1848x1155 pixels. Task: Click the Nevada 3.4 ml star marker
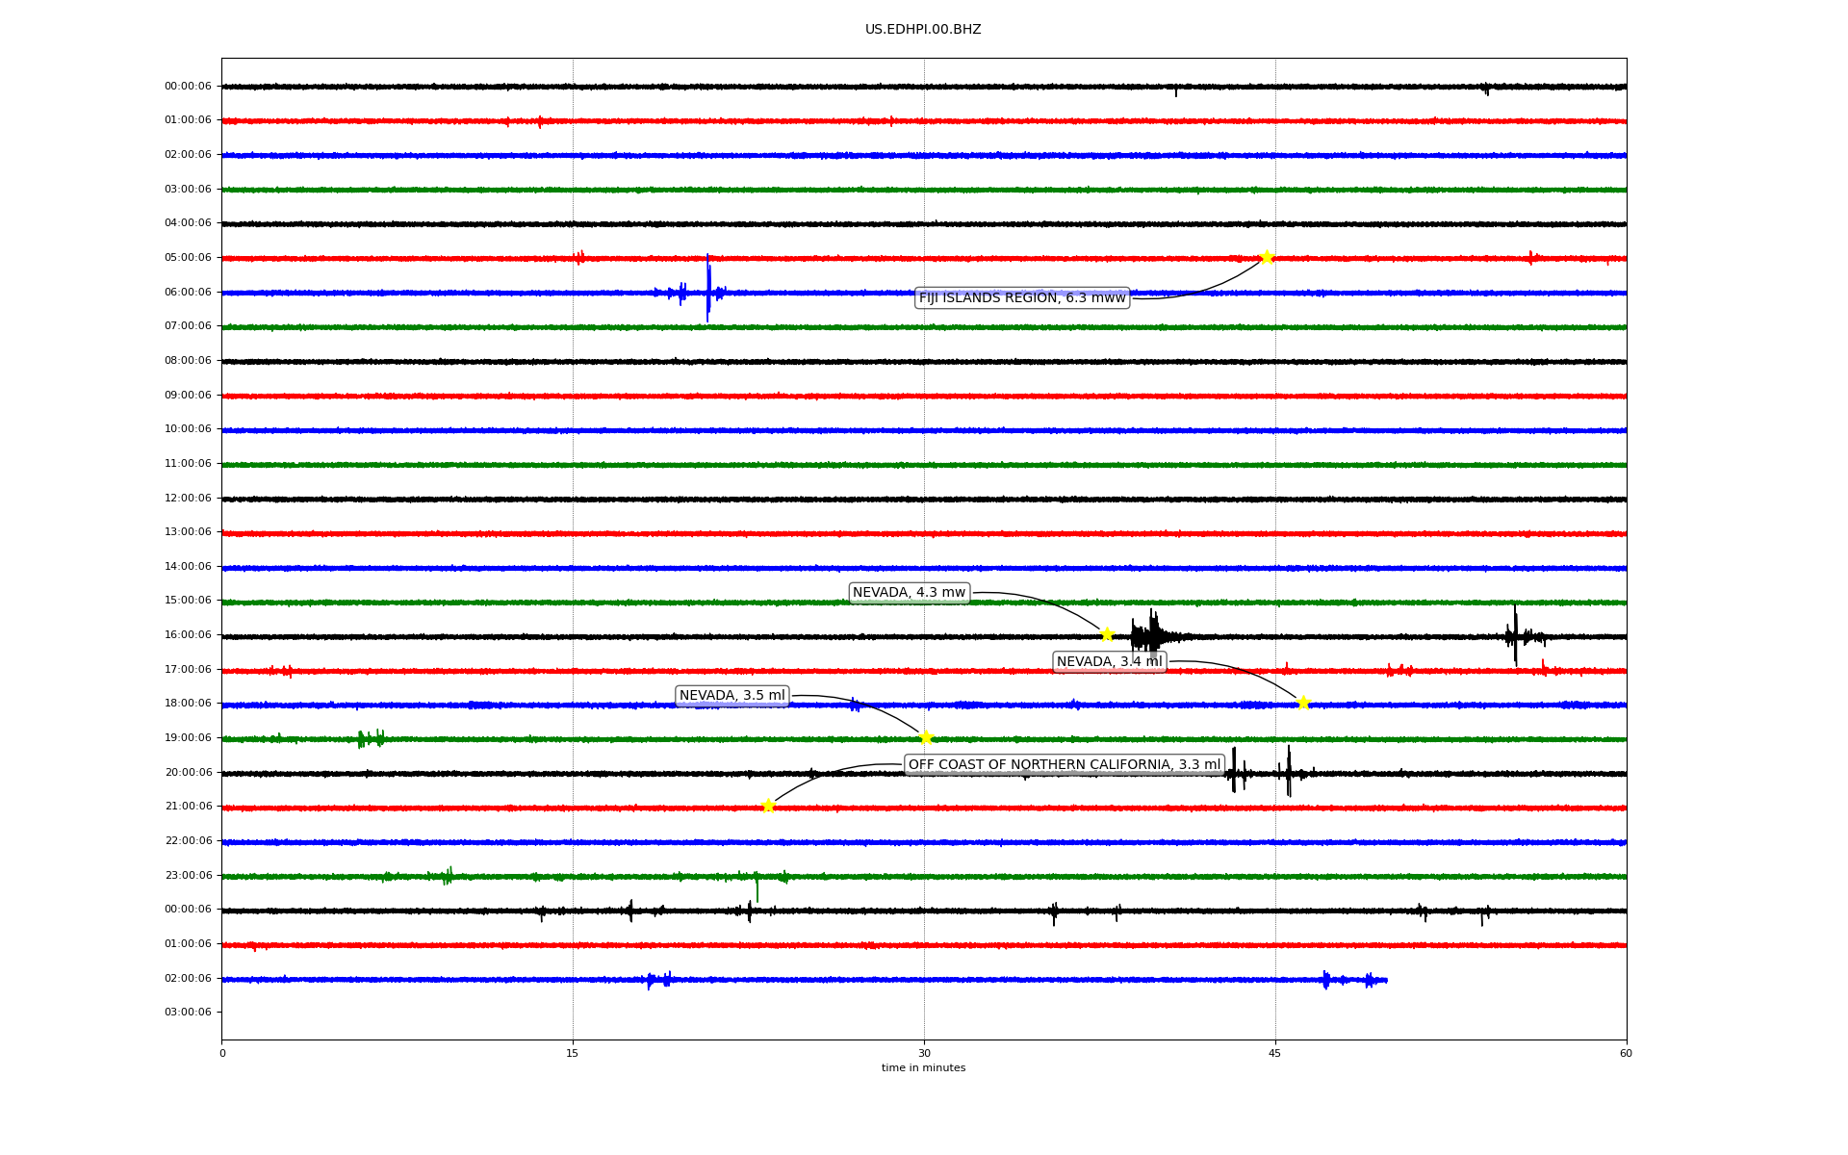click(1303, 703)
